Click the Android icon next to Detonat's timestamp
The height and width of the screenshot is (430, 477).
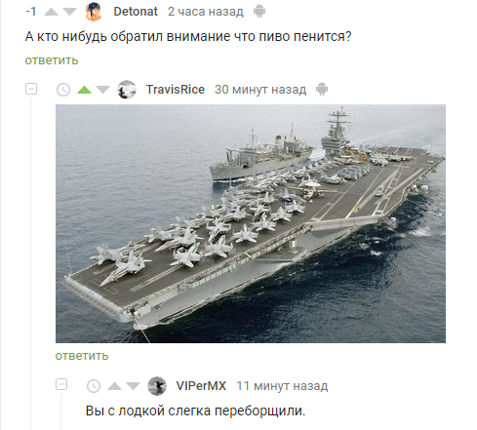pos(259,12)
